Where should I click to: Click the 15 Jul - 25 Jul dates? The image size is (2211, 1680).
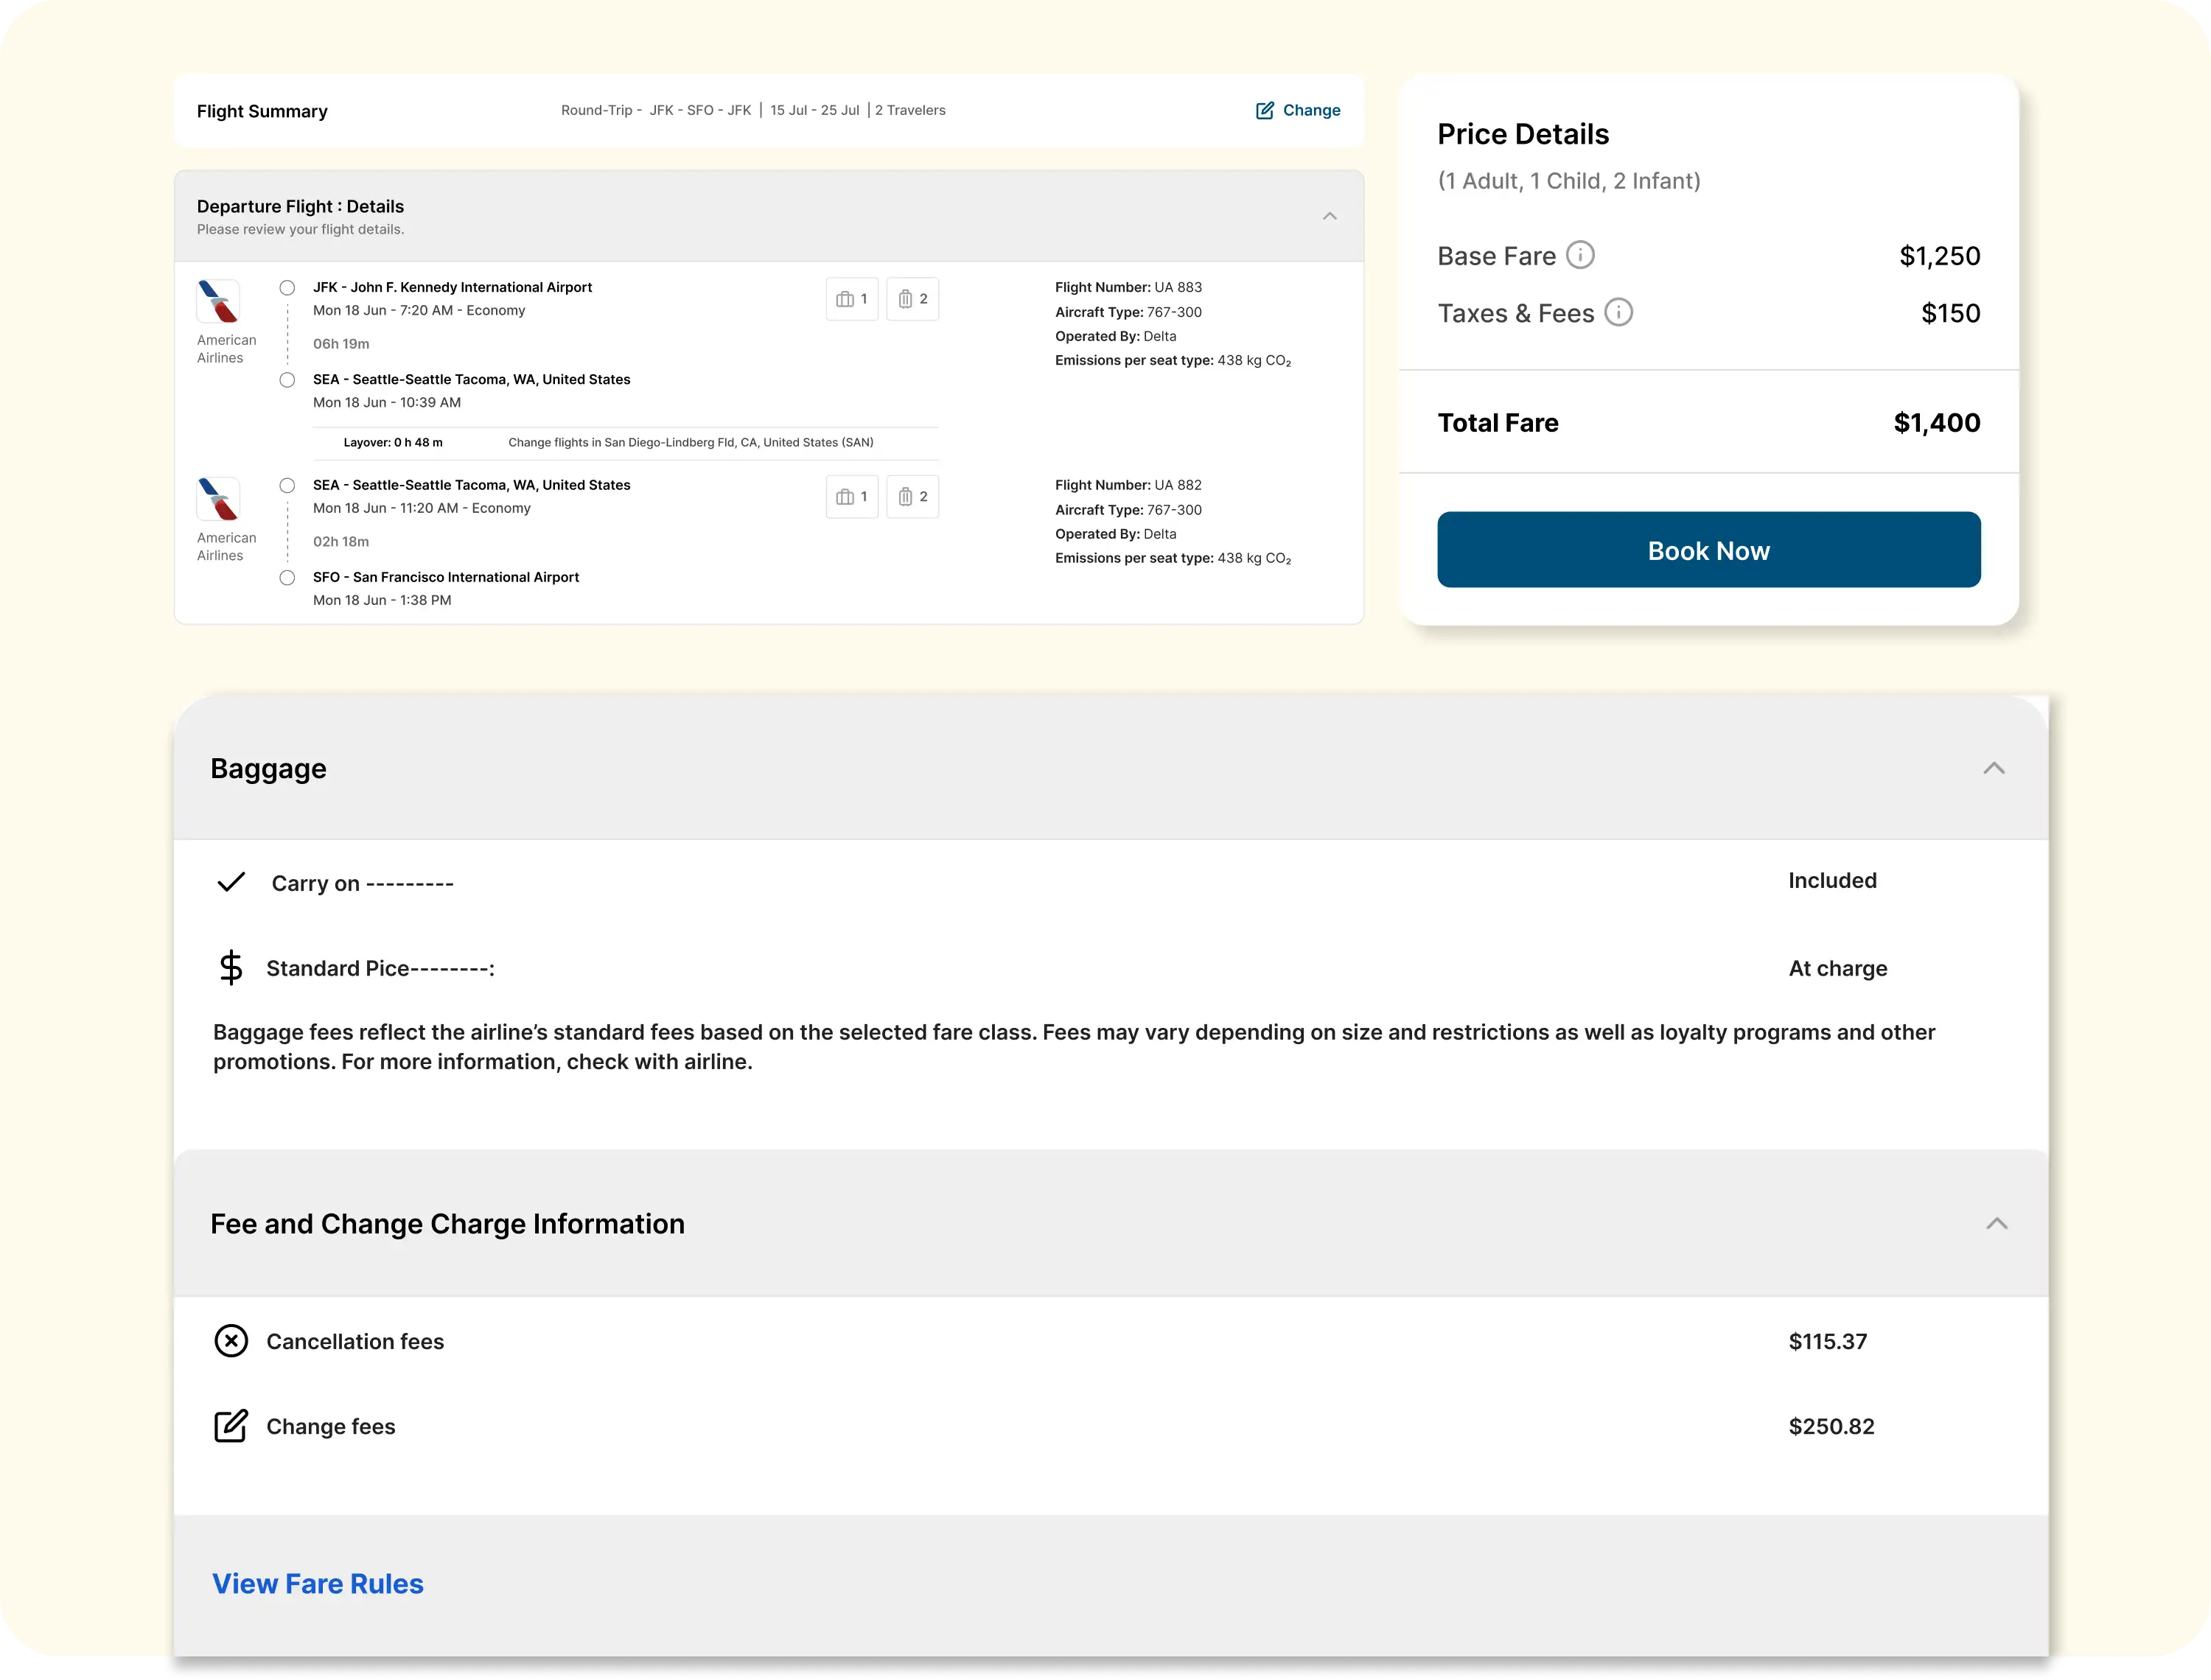tap(814, 110)
